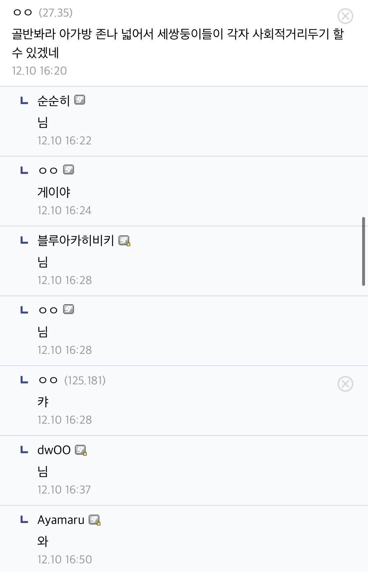
Task: Open 블루아카히비키's nickname link
Action: pyautogui.click(x=76, y=241)
